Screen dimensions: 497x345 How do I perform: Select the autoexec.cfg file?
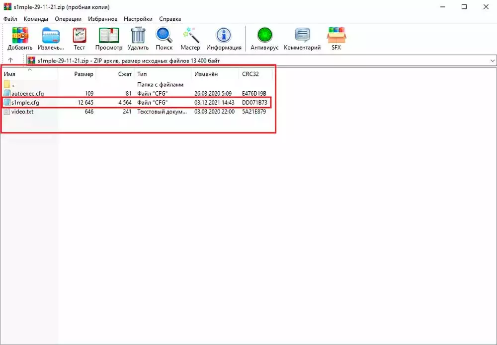pos(27,94)
